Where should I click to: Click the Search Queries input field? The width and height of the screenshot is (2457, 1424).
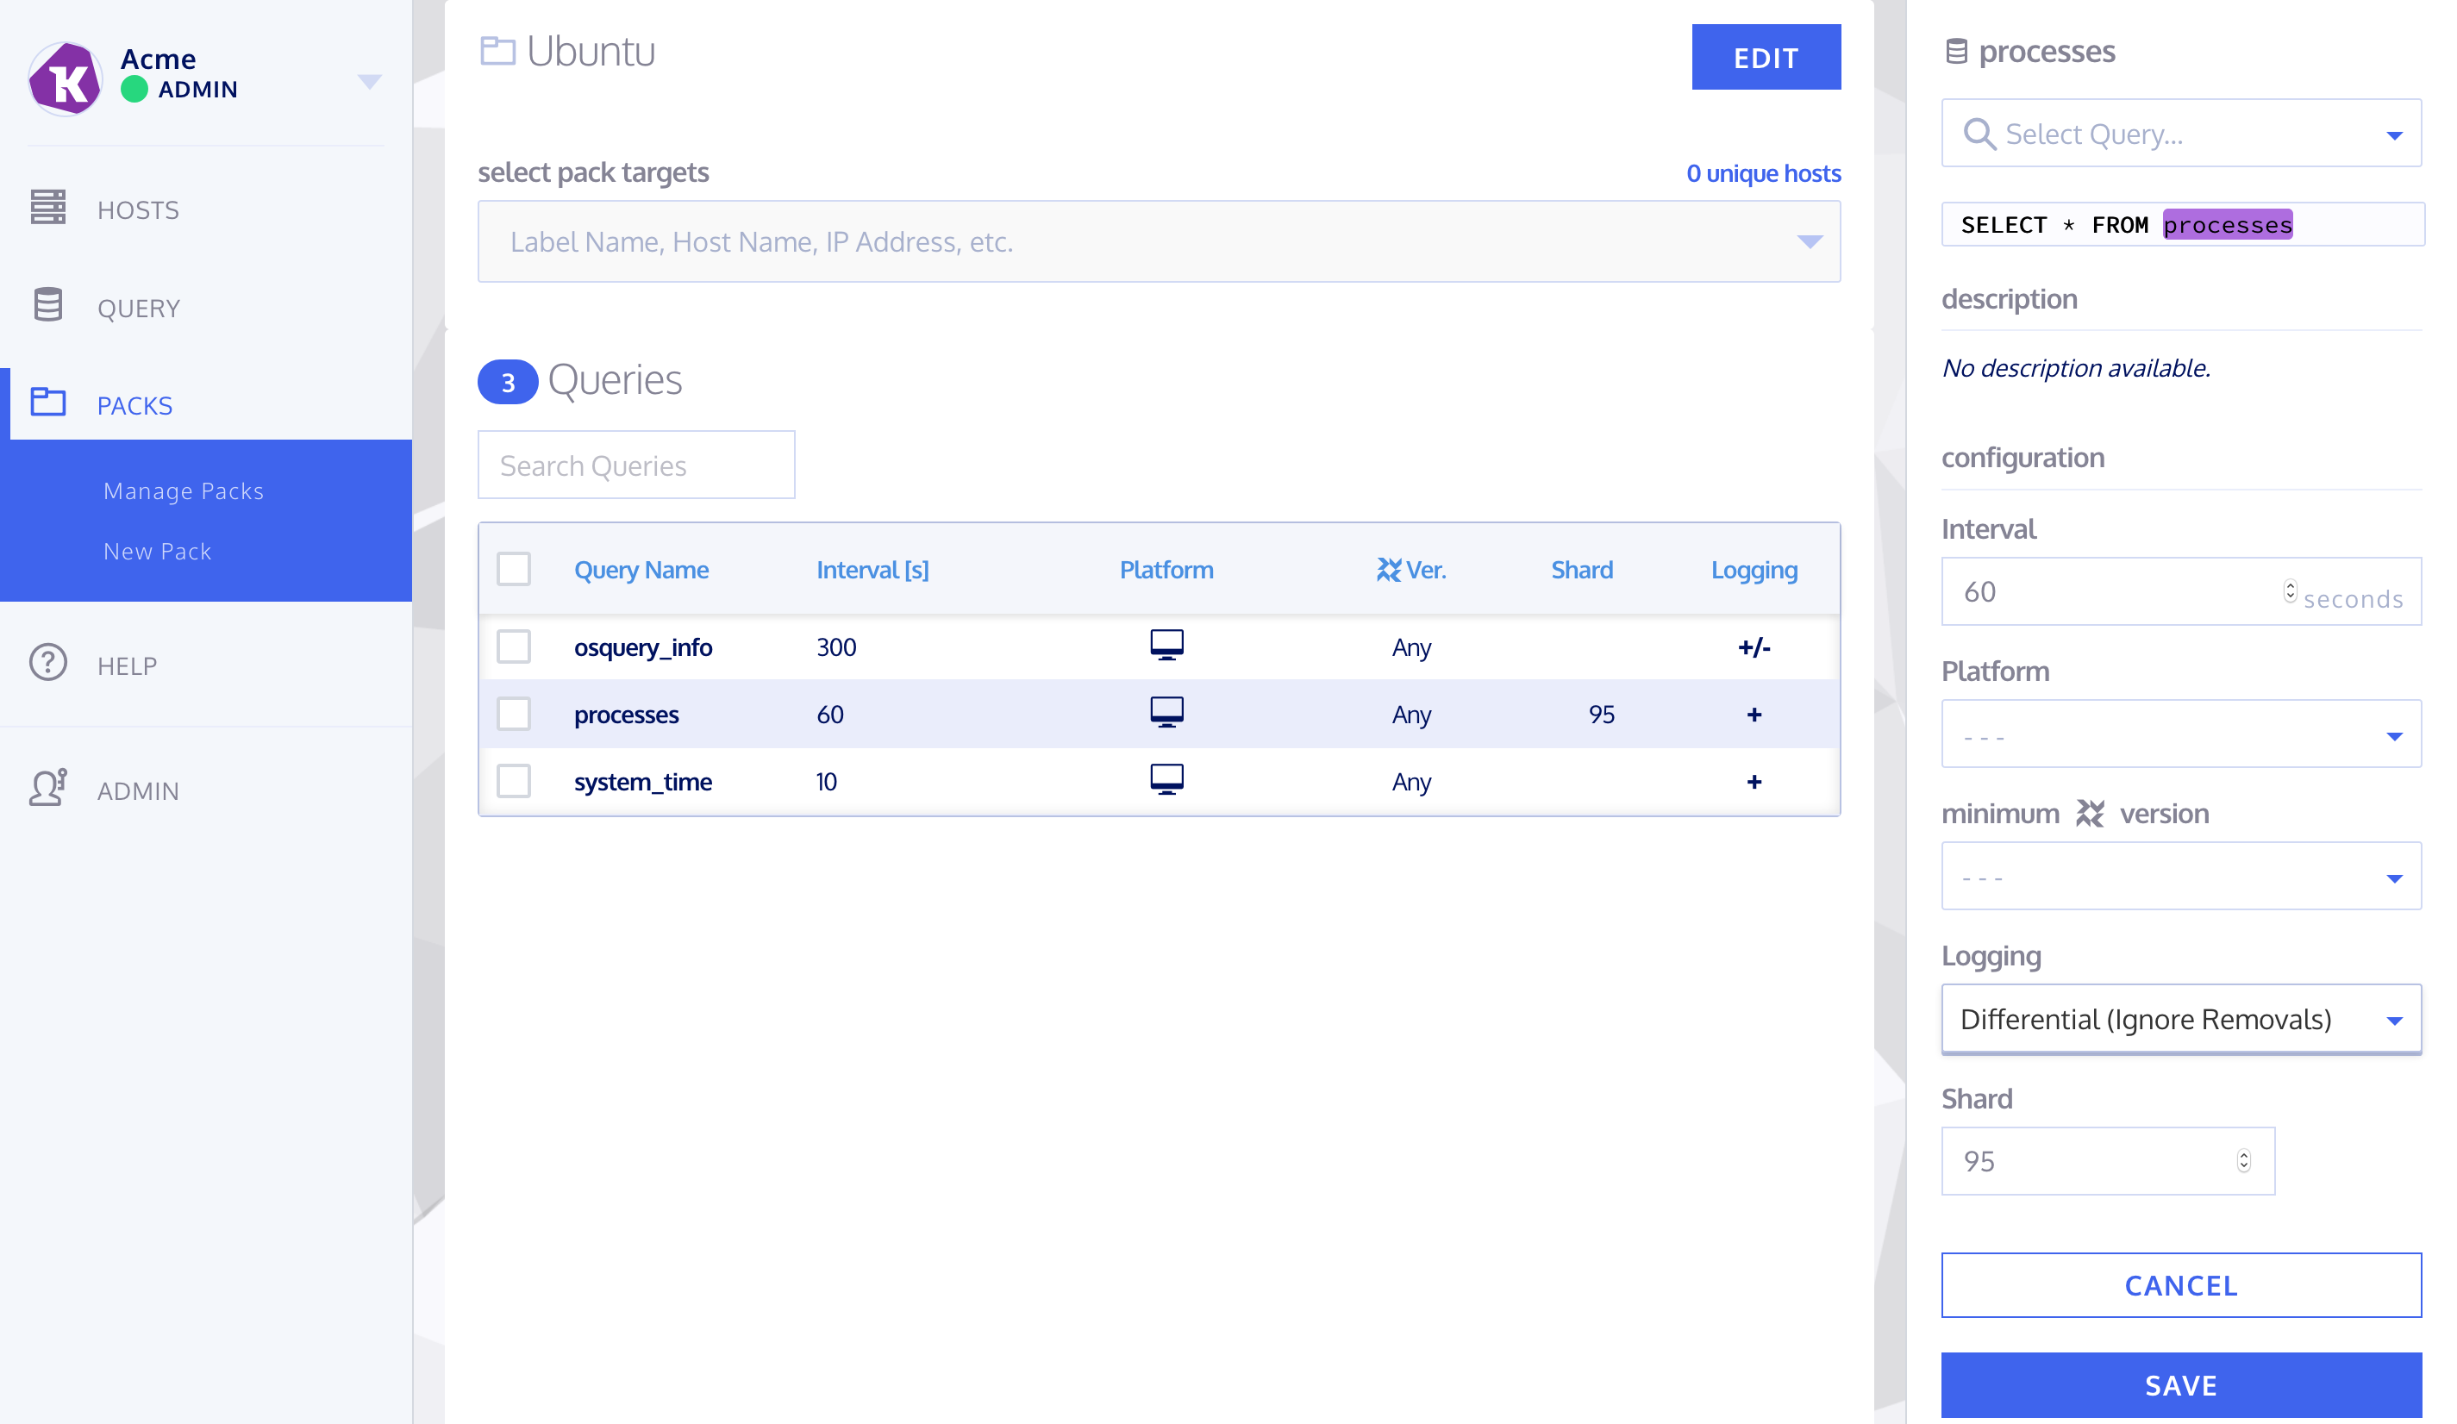coord(637,465)
